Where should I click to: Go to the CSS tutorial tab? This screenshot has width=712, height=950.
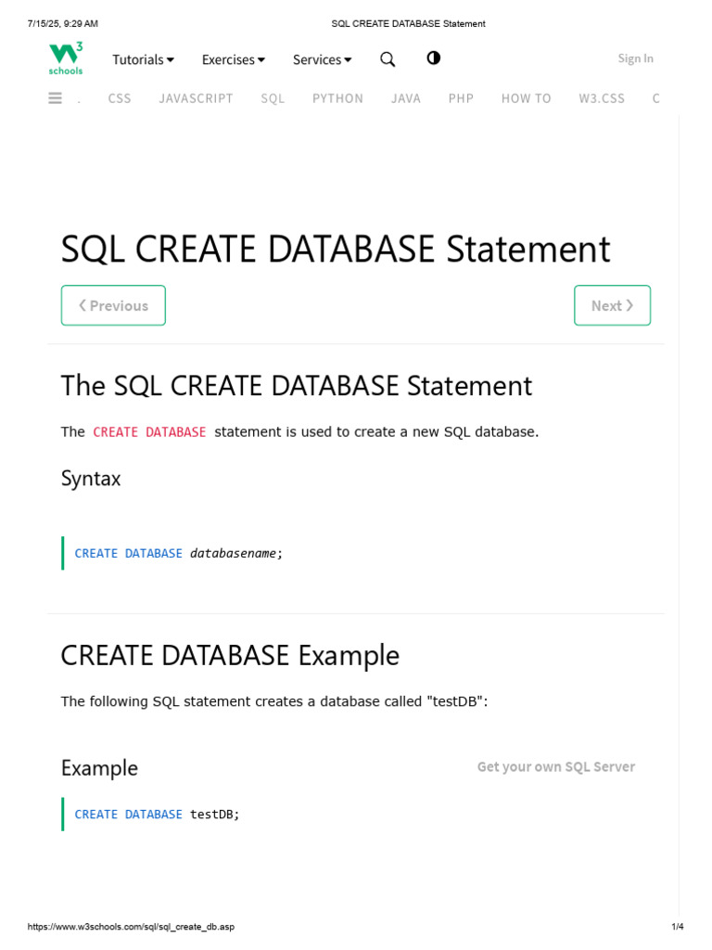[x=120, y=98]
